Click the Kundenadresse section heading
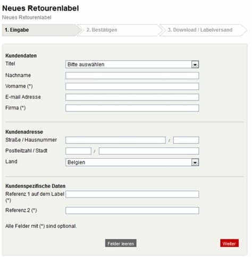Screen dimensions: 252x257 click(x=24, y=132)
